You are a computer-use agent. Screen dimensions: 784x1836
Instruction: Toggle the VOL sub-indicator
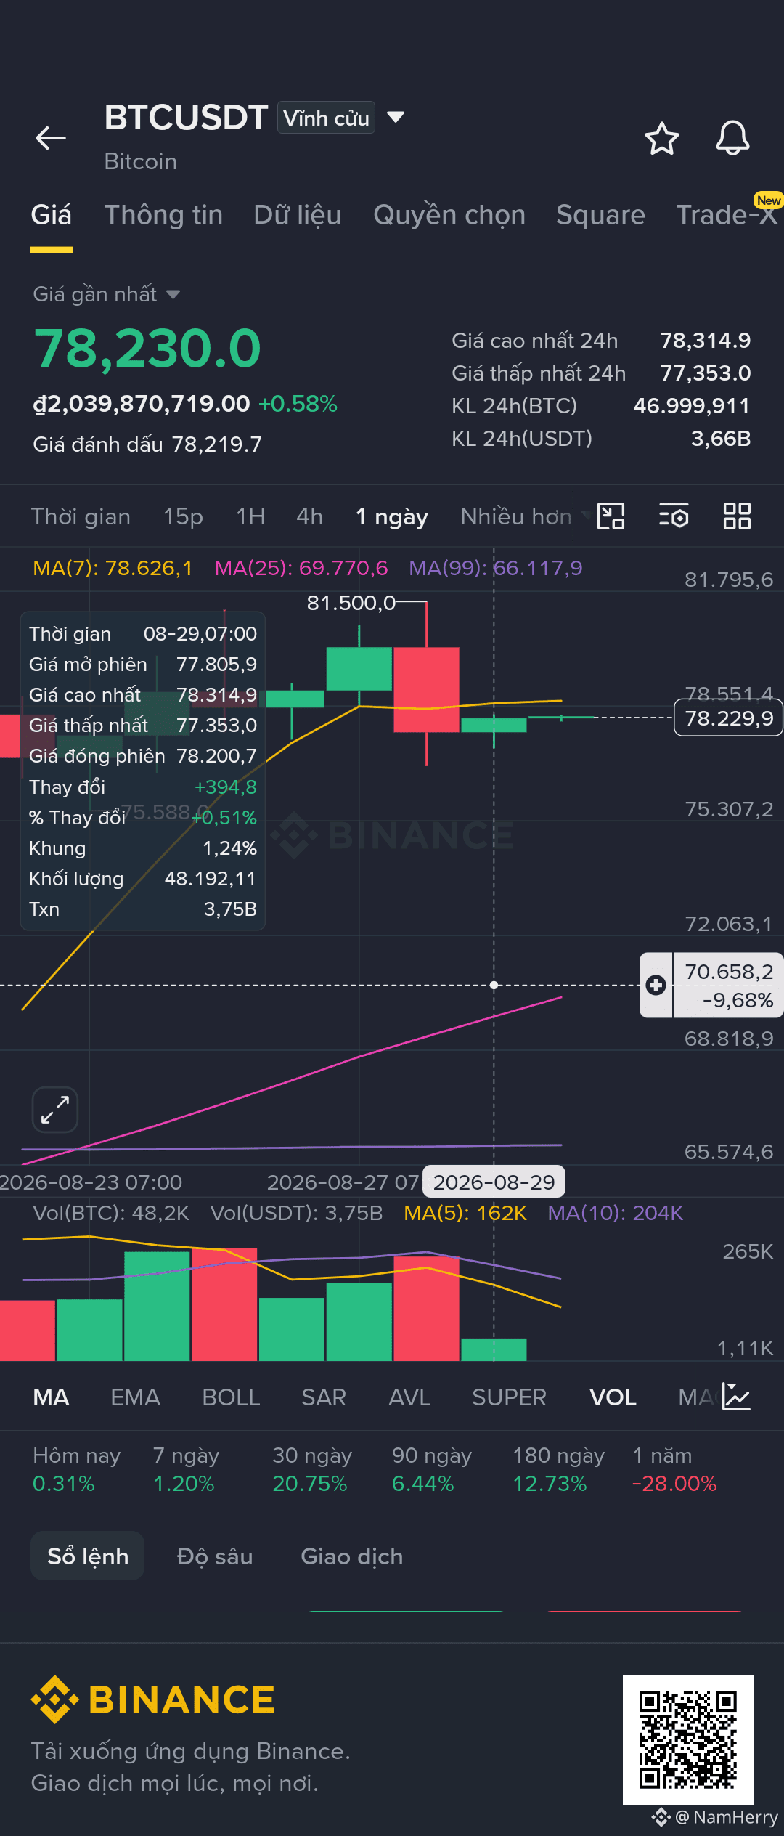click(x=613, y=1397)
